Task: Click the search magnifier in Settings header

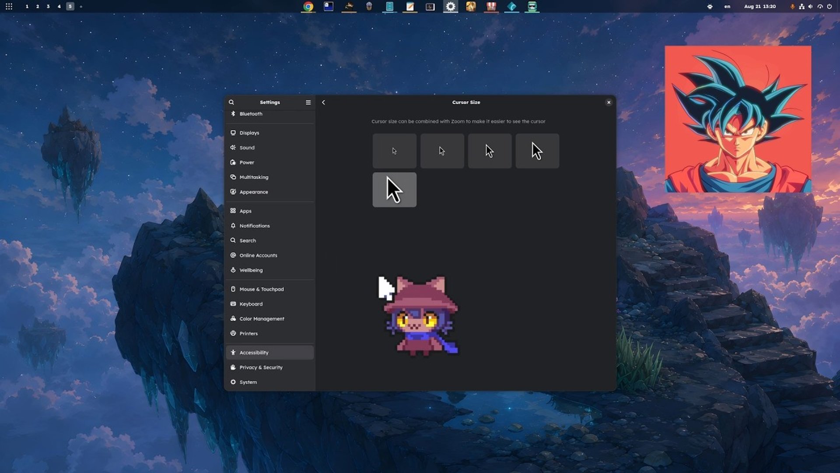Action: 231,102
